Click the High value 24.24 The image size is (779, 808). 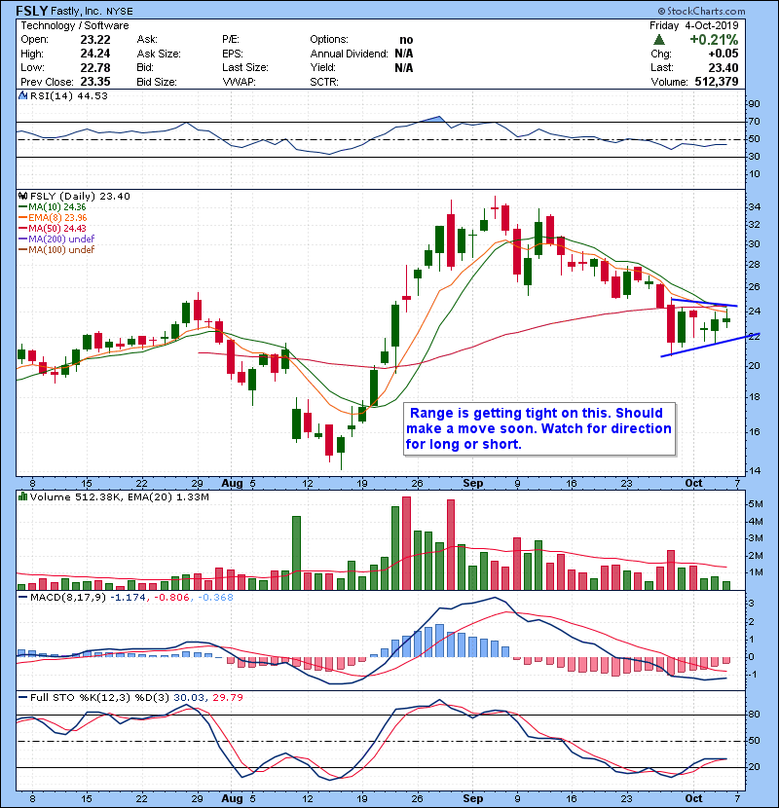tap(95, 54)
